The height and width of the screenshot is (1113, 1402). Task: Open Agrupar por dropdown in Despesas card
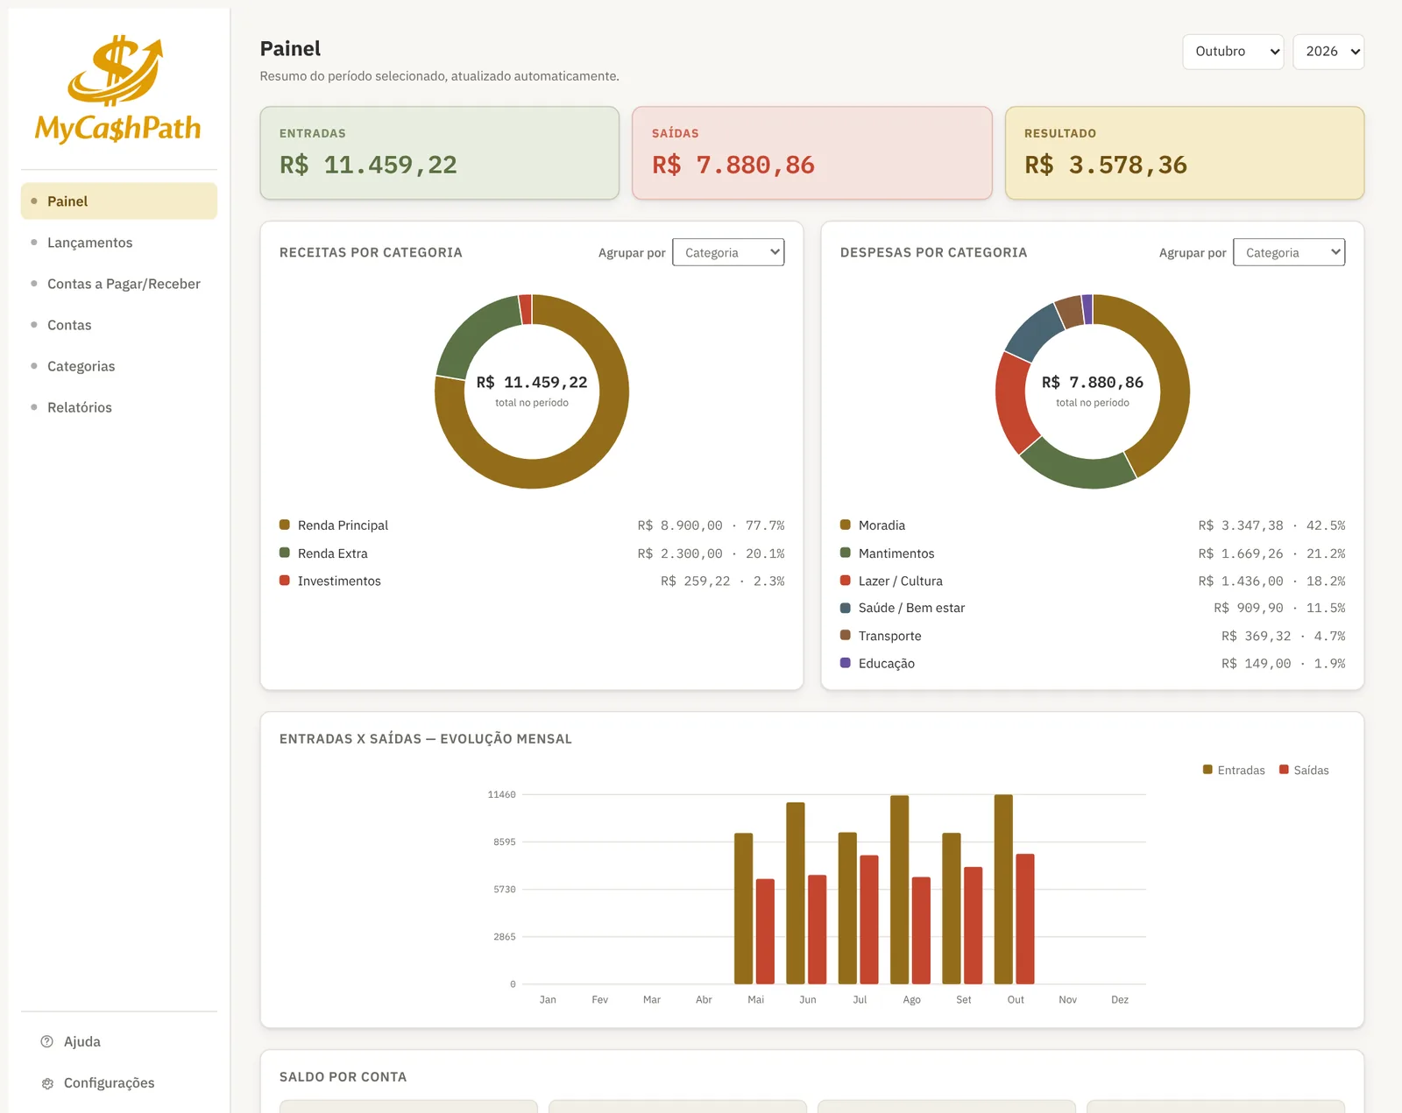tap(1289, 252)
